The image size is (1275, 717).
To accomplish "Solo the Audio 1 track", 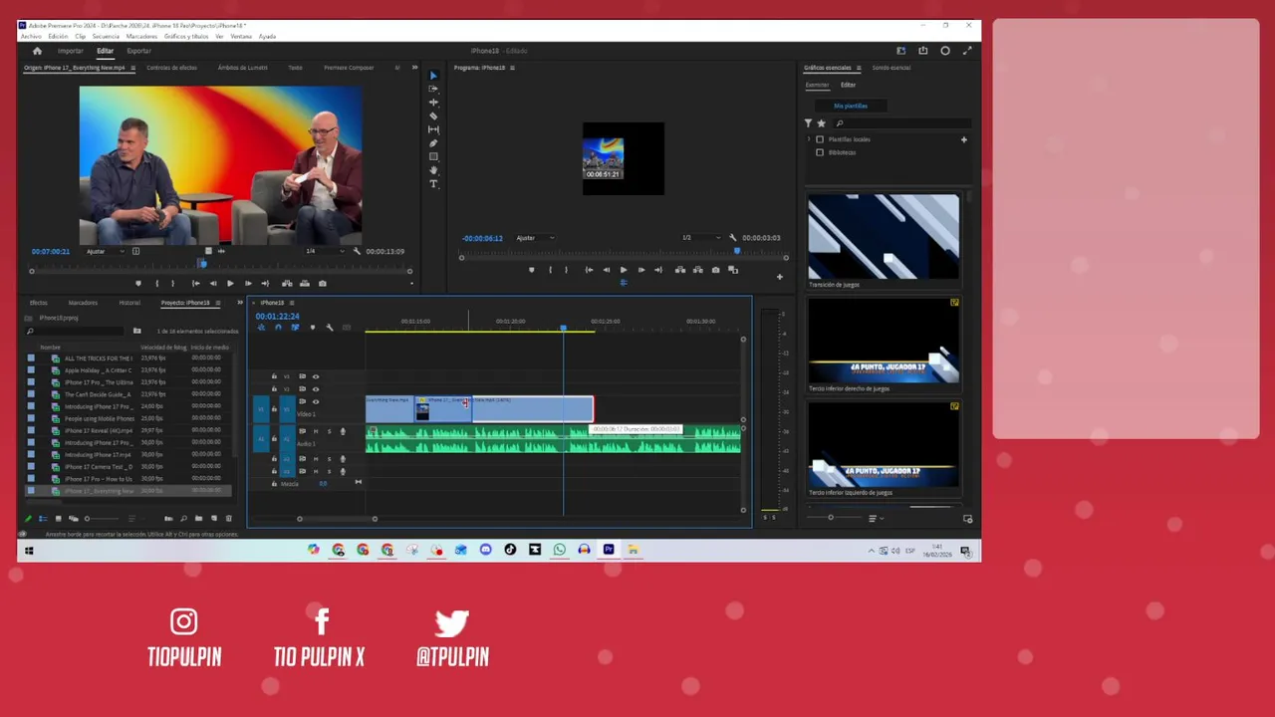I will [329, 431].
